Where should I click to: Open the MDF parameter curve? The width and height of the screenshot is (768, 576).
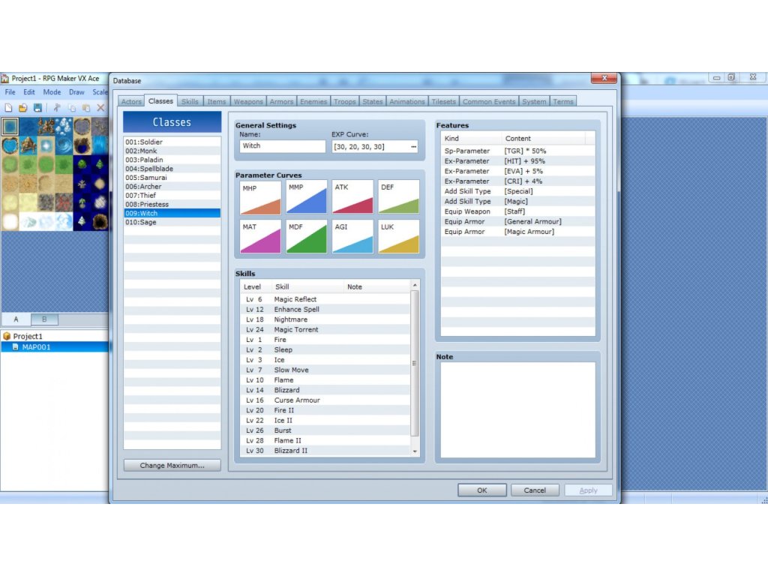coord(307,237)
